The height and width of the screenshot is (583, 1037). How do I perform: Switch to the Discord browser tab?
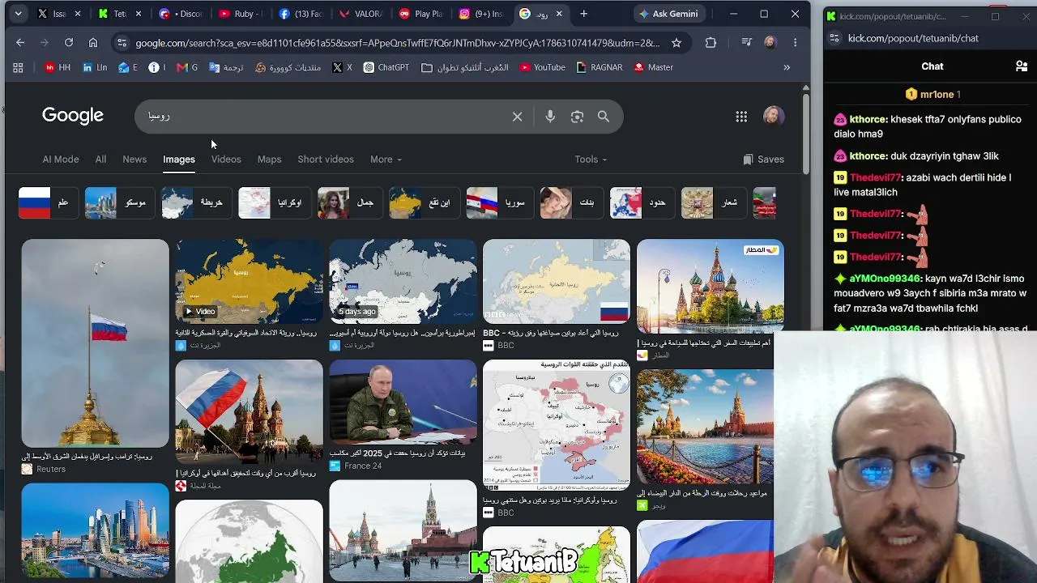point(181,14)
